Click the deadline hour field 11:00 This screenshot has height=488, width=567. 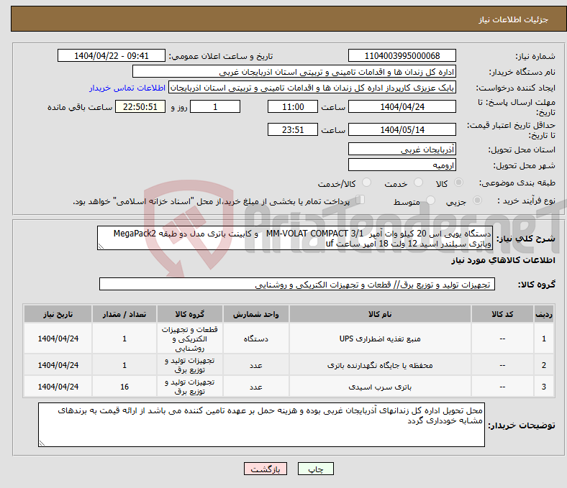(293, 106)
